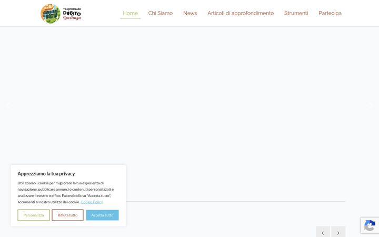Open the Home menu item
This screenshot has height=237, width=379.
(x=131, y=13)
